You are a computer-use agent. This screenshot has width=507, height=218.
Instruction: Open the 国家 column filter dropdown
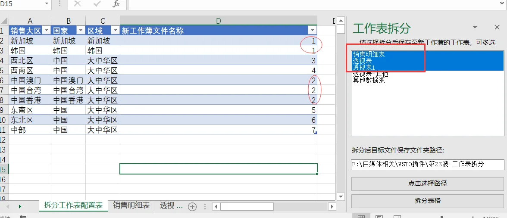[81, 31]
